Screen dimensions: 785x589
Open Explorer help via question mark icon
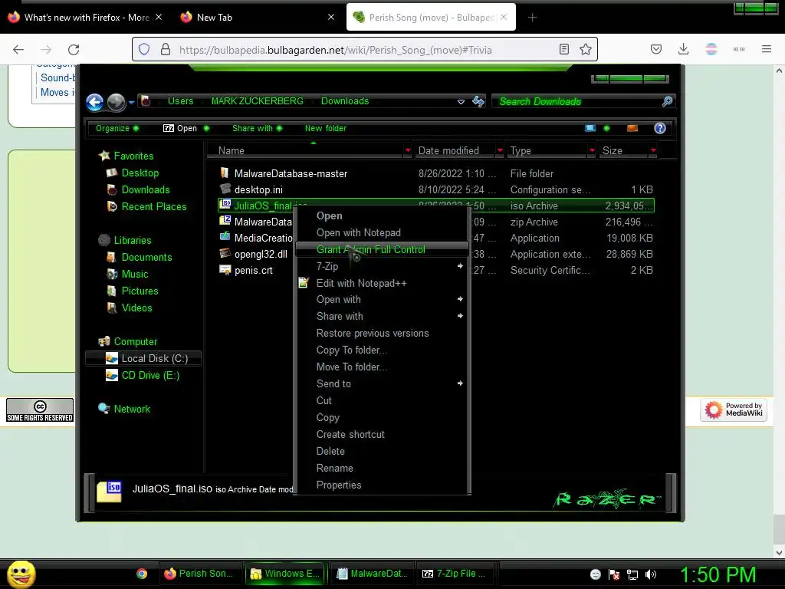coord(660,128)
